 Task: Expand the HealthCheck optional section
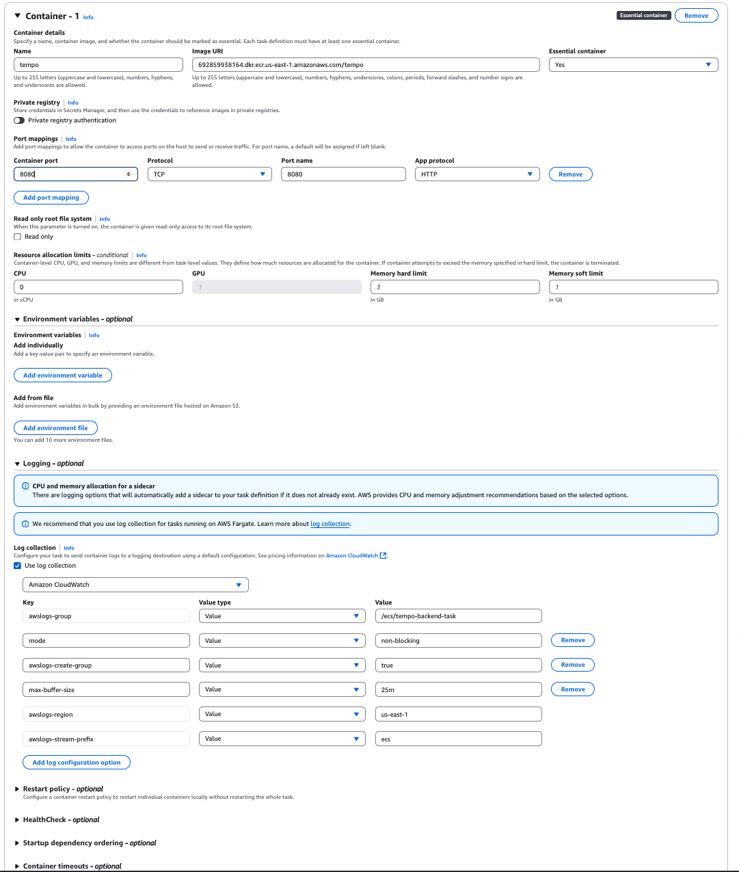(18, 820)
